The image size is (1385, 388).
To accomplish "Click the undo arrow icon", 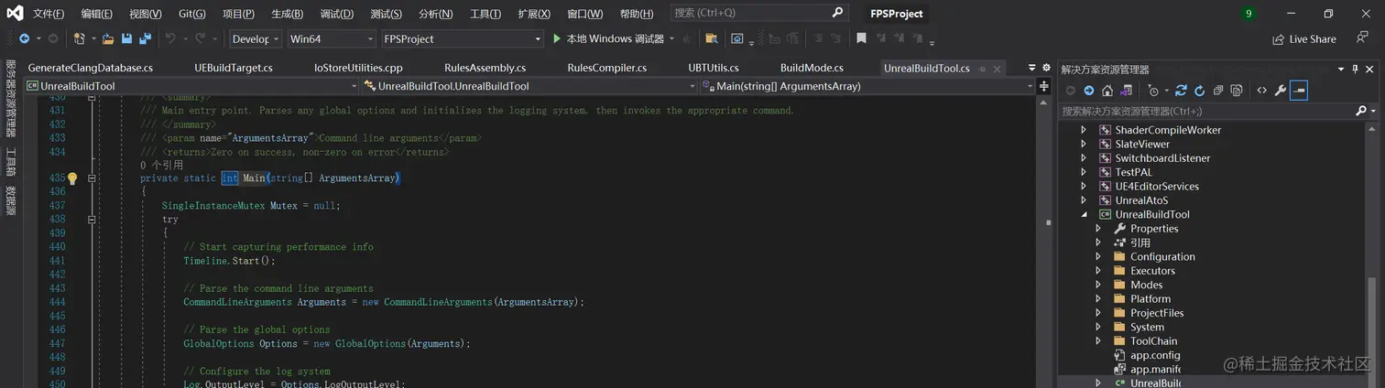I will pos(169,38).
